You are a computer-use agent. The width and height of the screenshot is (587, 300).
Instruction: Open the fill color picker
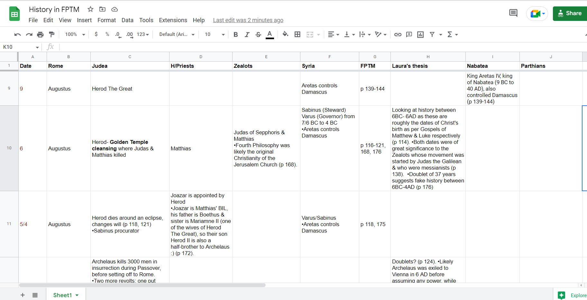pos(285,34)
